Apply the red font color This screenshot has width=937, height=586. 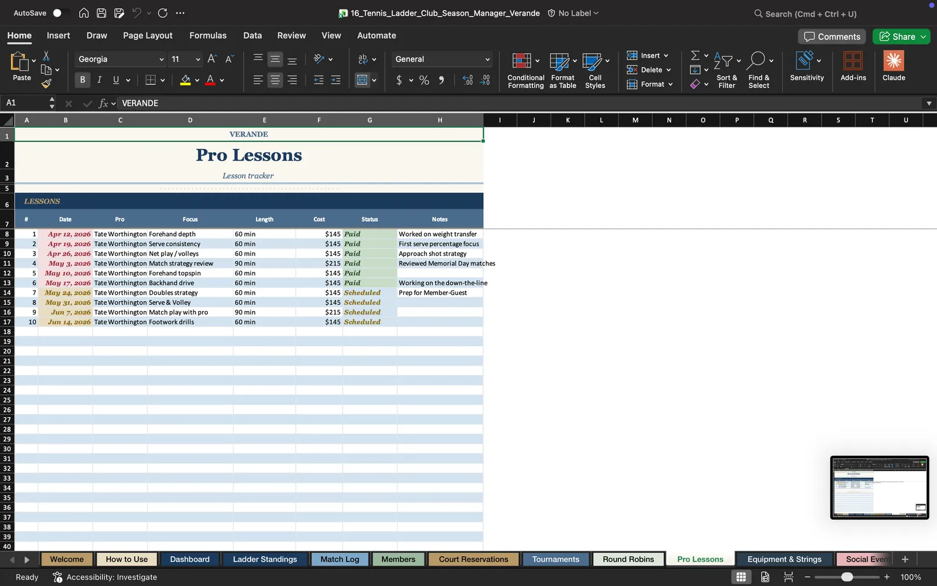[210, 80]
